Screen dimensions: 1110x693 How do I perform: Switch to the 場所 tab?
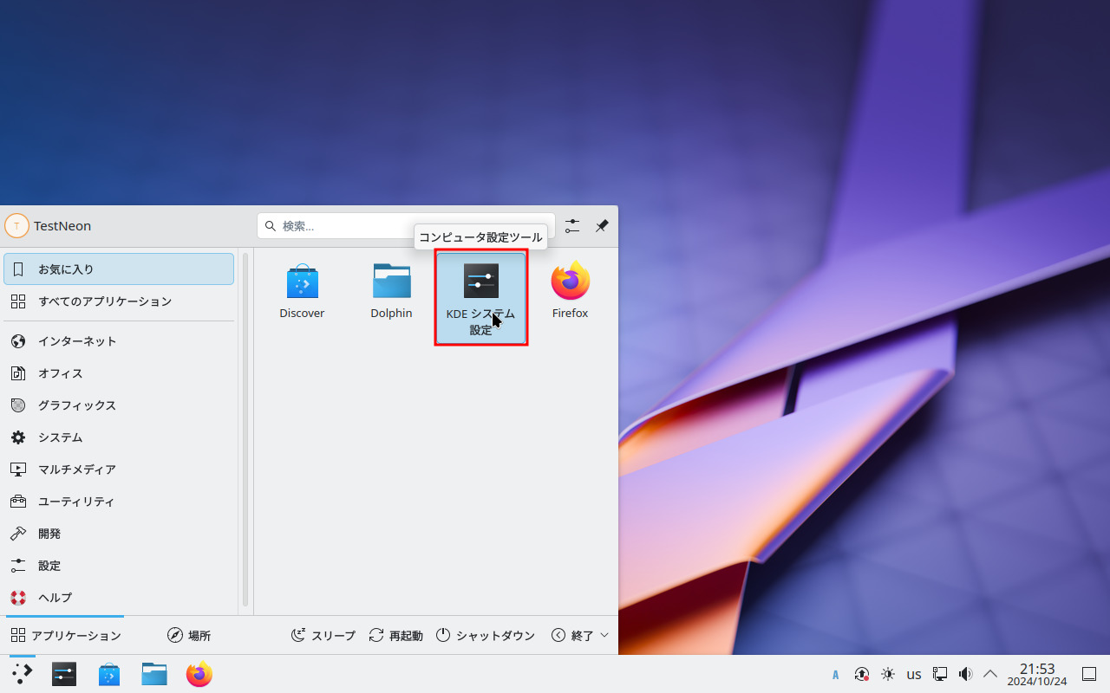[x=189, y=635]
